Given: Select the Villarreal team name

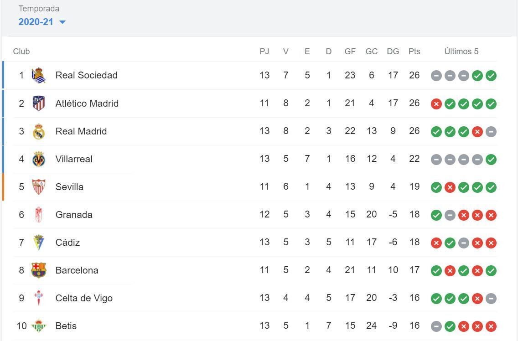Looking at the screenshot, I should tap(74, 159).
